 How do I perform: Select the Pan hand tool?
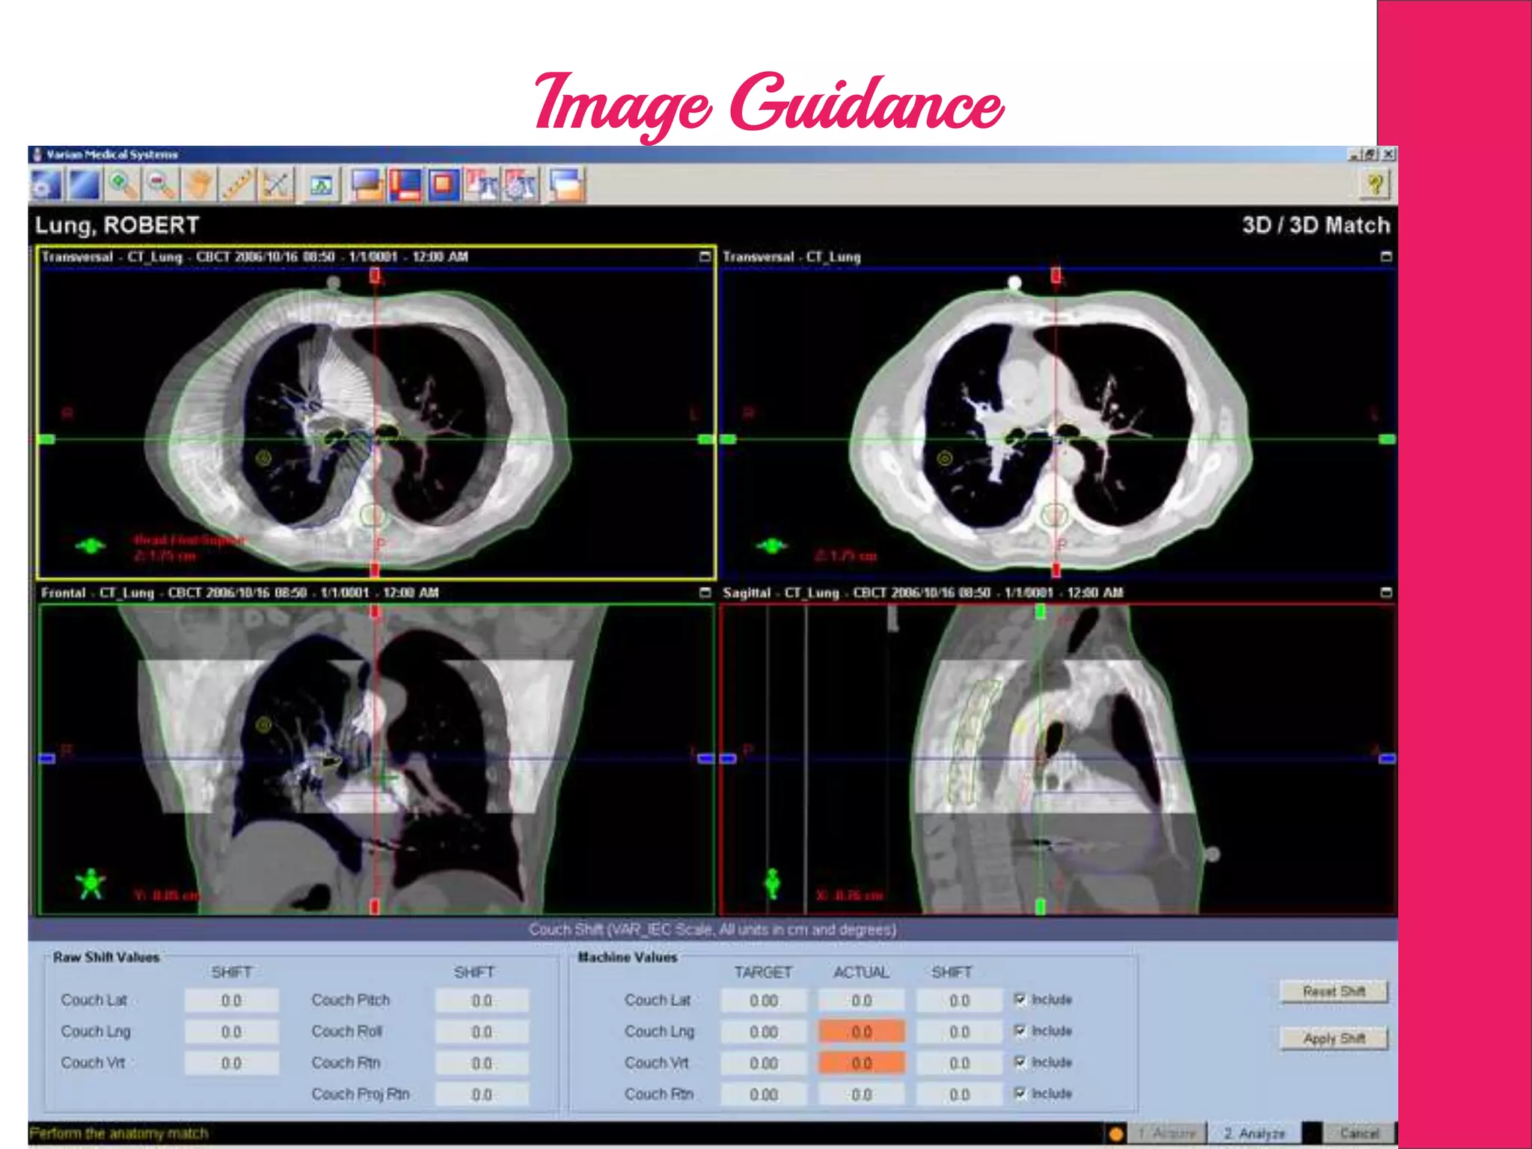click(x=199, y=185)
